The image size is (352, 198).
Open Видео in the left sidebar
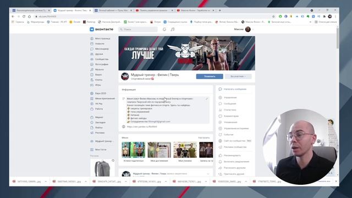pyautogui.click(x=96, y=75)
